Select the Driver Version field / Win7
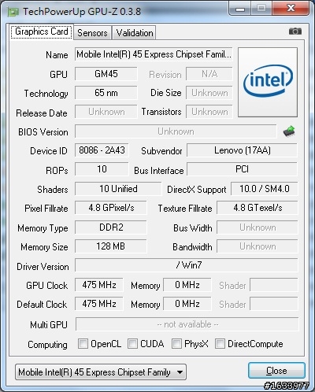 [x=187, y=265]
